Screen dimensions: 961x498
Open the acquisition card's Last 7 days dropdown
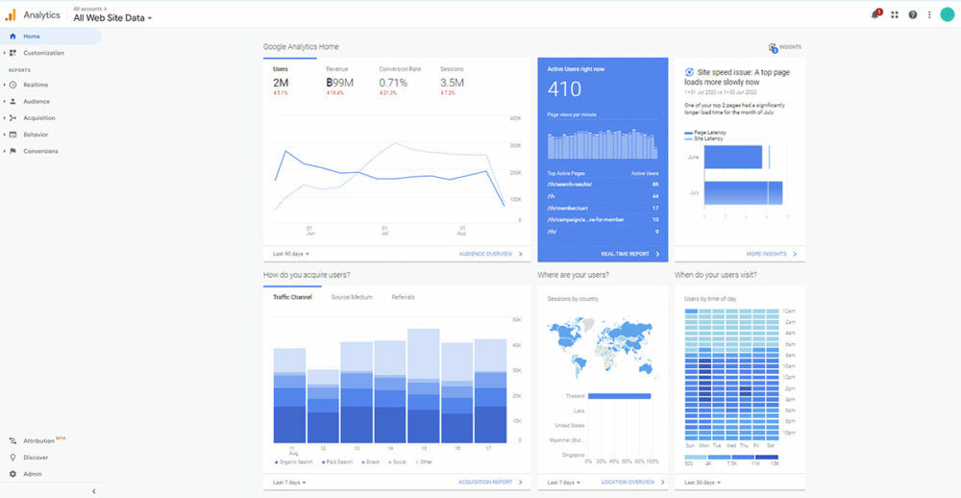click(289, 482)
